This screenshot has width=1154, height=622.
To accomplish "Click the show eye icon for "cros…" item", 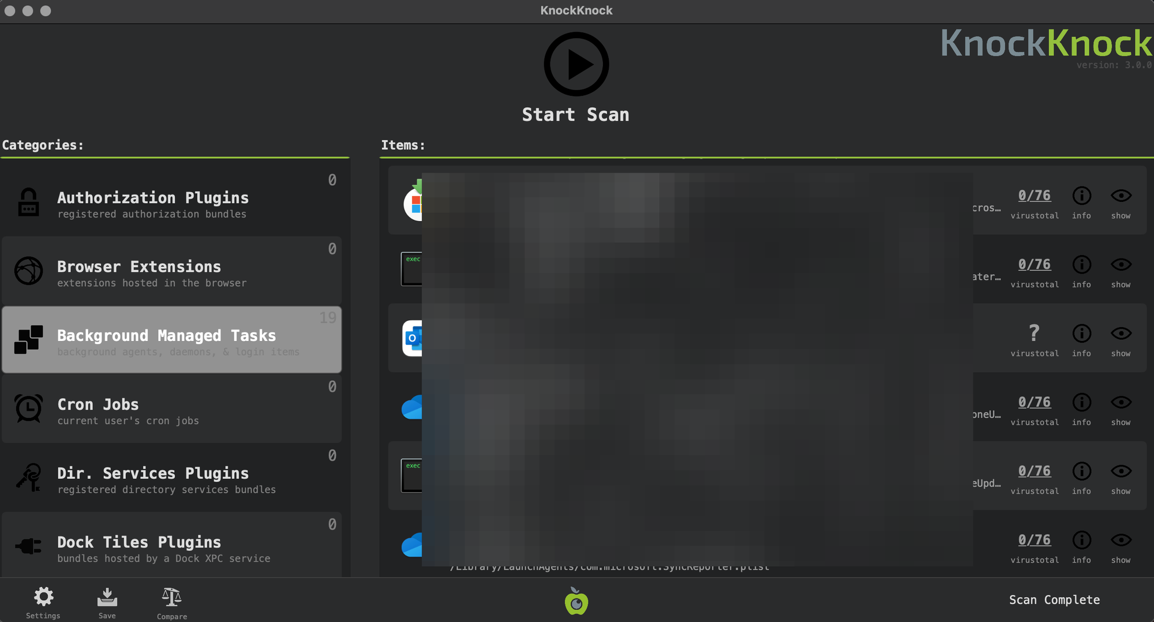I will click(x=1121, y=196).
